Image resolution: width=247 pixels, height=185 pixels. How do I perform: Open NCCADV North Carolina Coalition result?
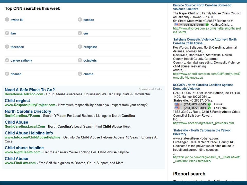tap(203, 87)
